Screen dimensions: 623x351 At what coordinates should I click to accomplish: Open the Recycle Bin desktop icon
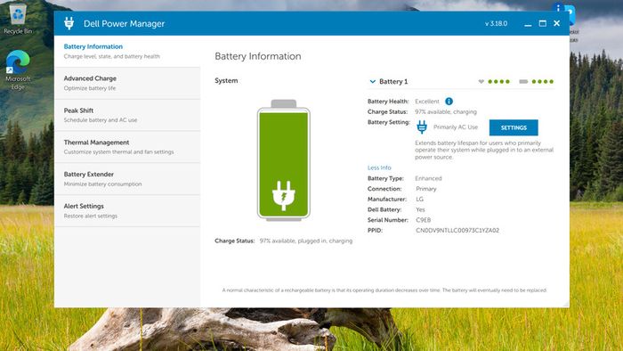click(18, 19)
